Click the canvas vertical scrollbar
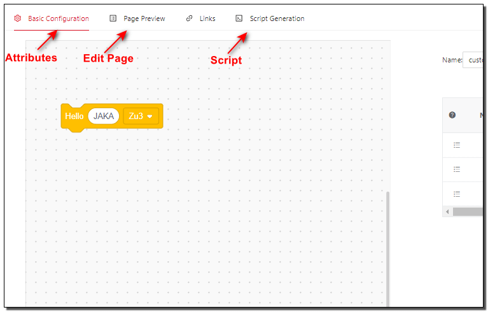This screenshot has height=312, width=488. point(387,248)
